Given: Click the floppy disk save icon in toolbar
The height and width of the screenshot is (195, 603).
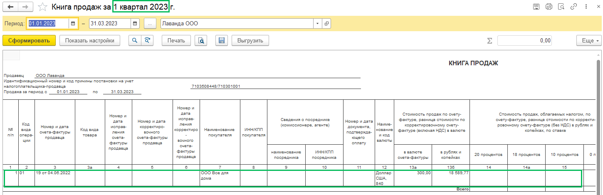Looking at the screenshot, I should point(222,40).
